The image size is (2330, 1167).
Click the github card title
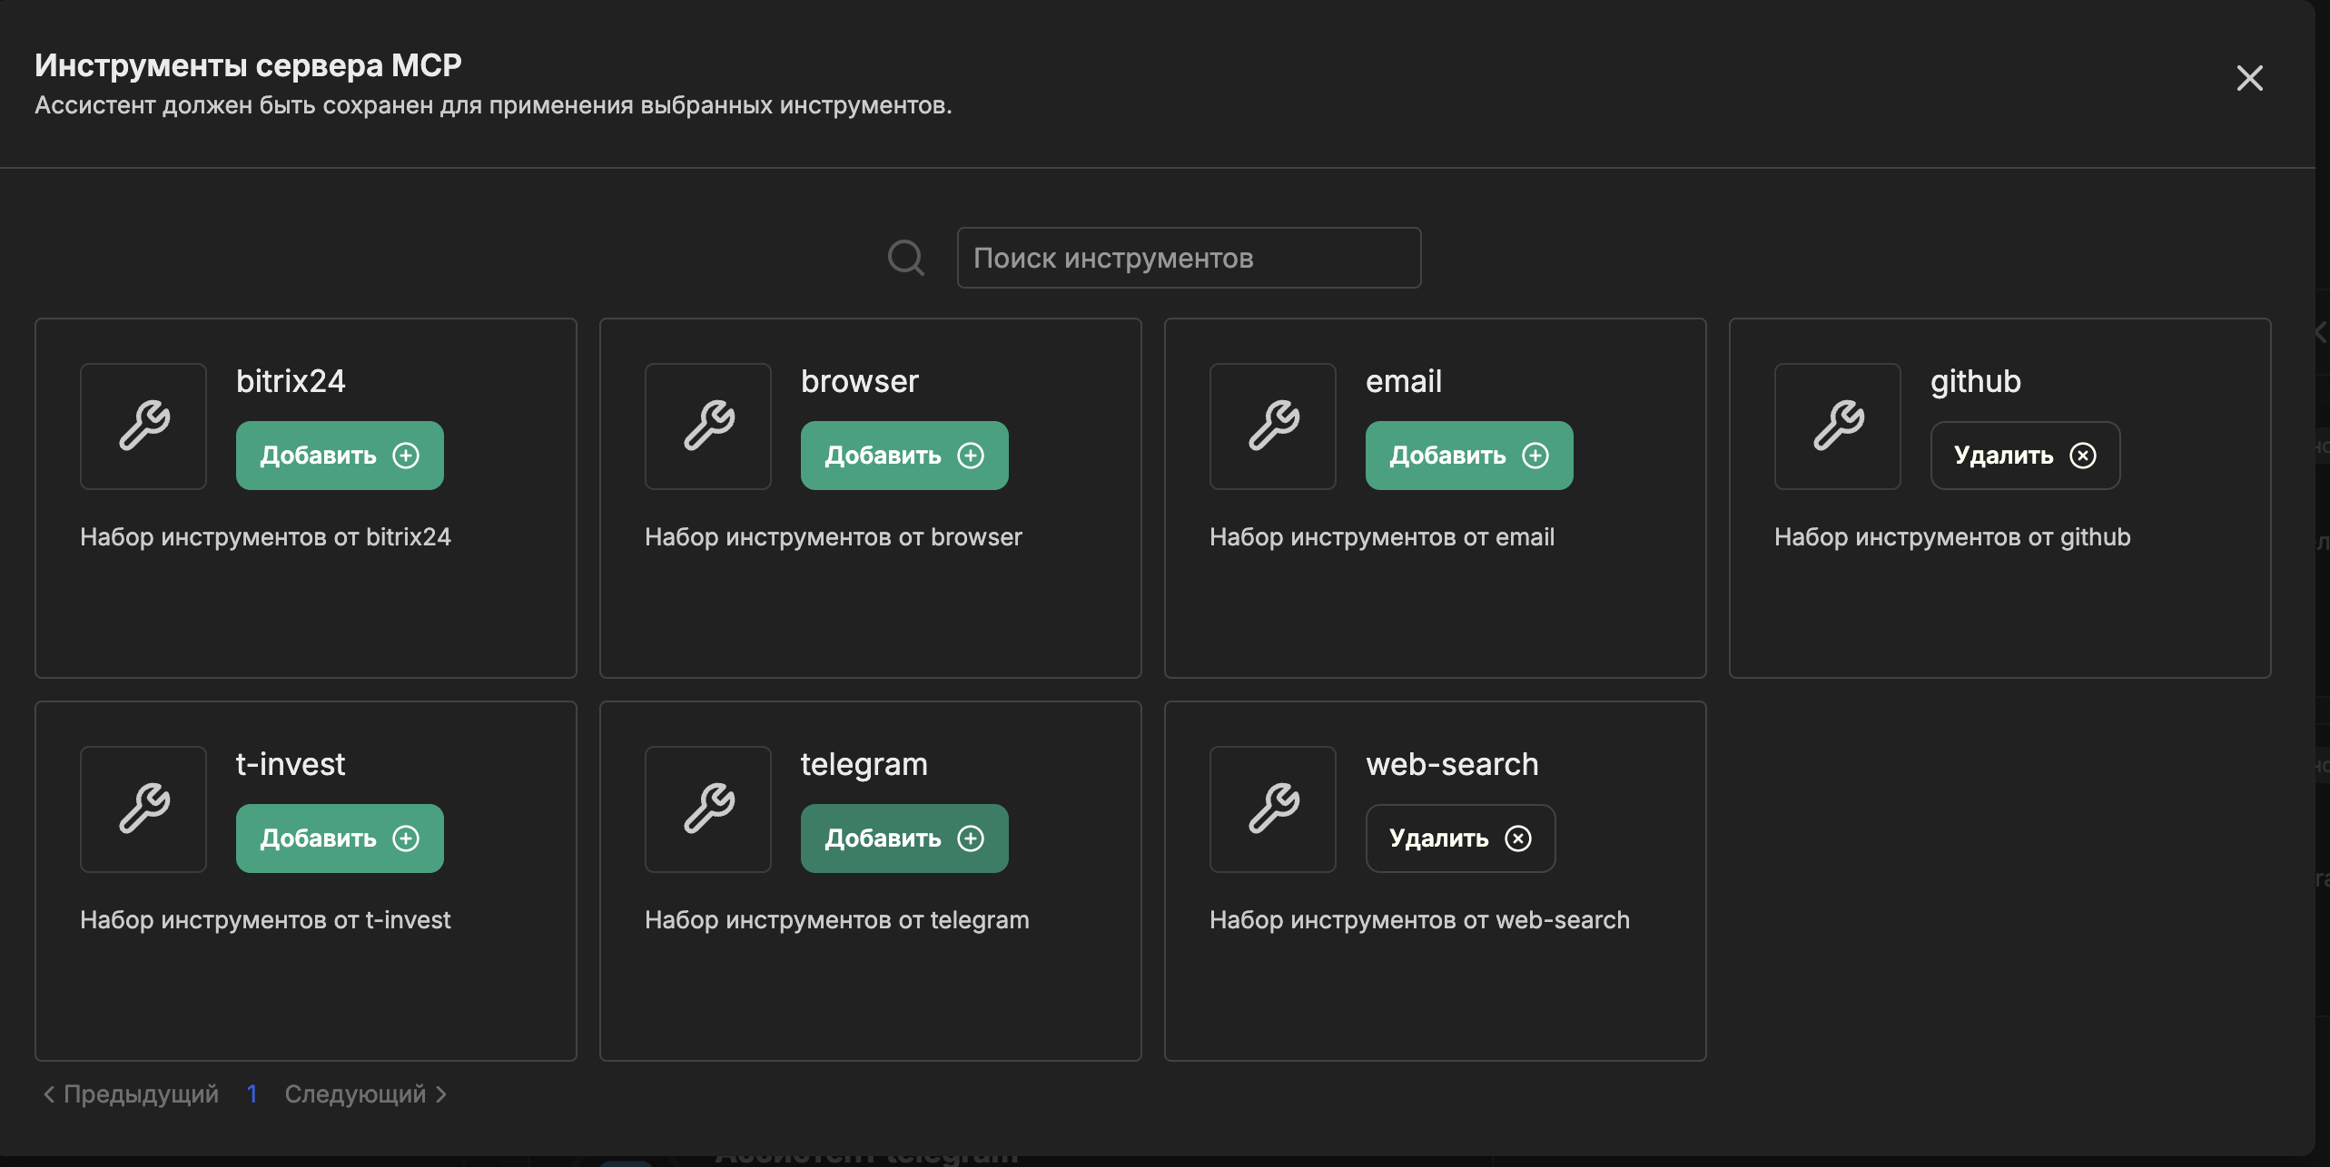(1976, 381)
